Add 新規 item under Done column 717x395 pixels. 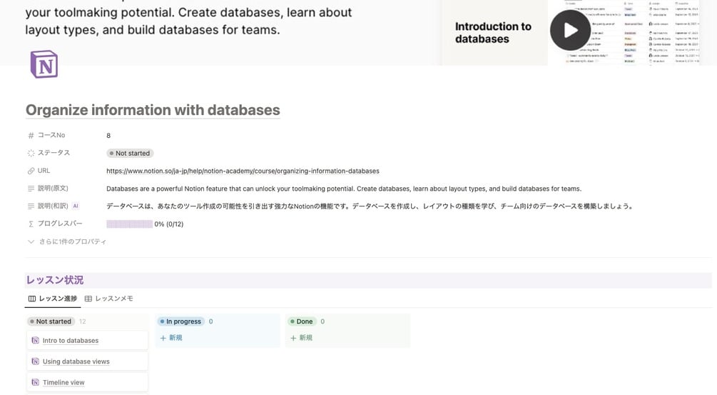point(301,338)
